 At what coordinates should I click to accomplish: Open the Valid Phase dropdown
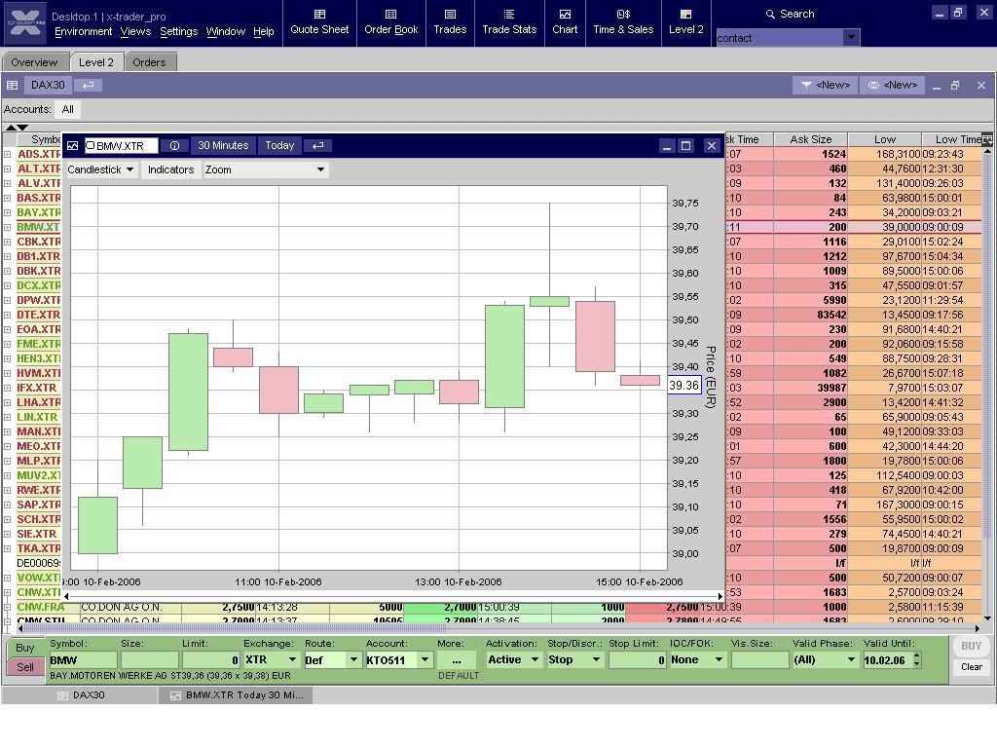851,660
